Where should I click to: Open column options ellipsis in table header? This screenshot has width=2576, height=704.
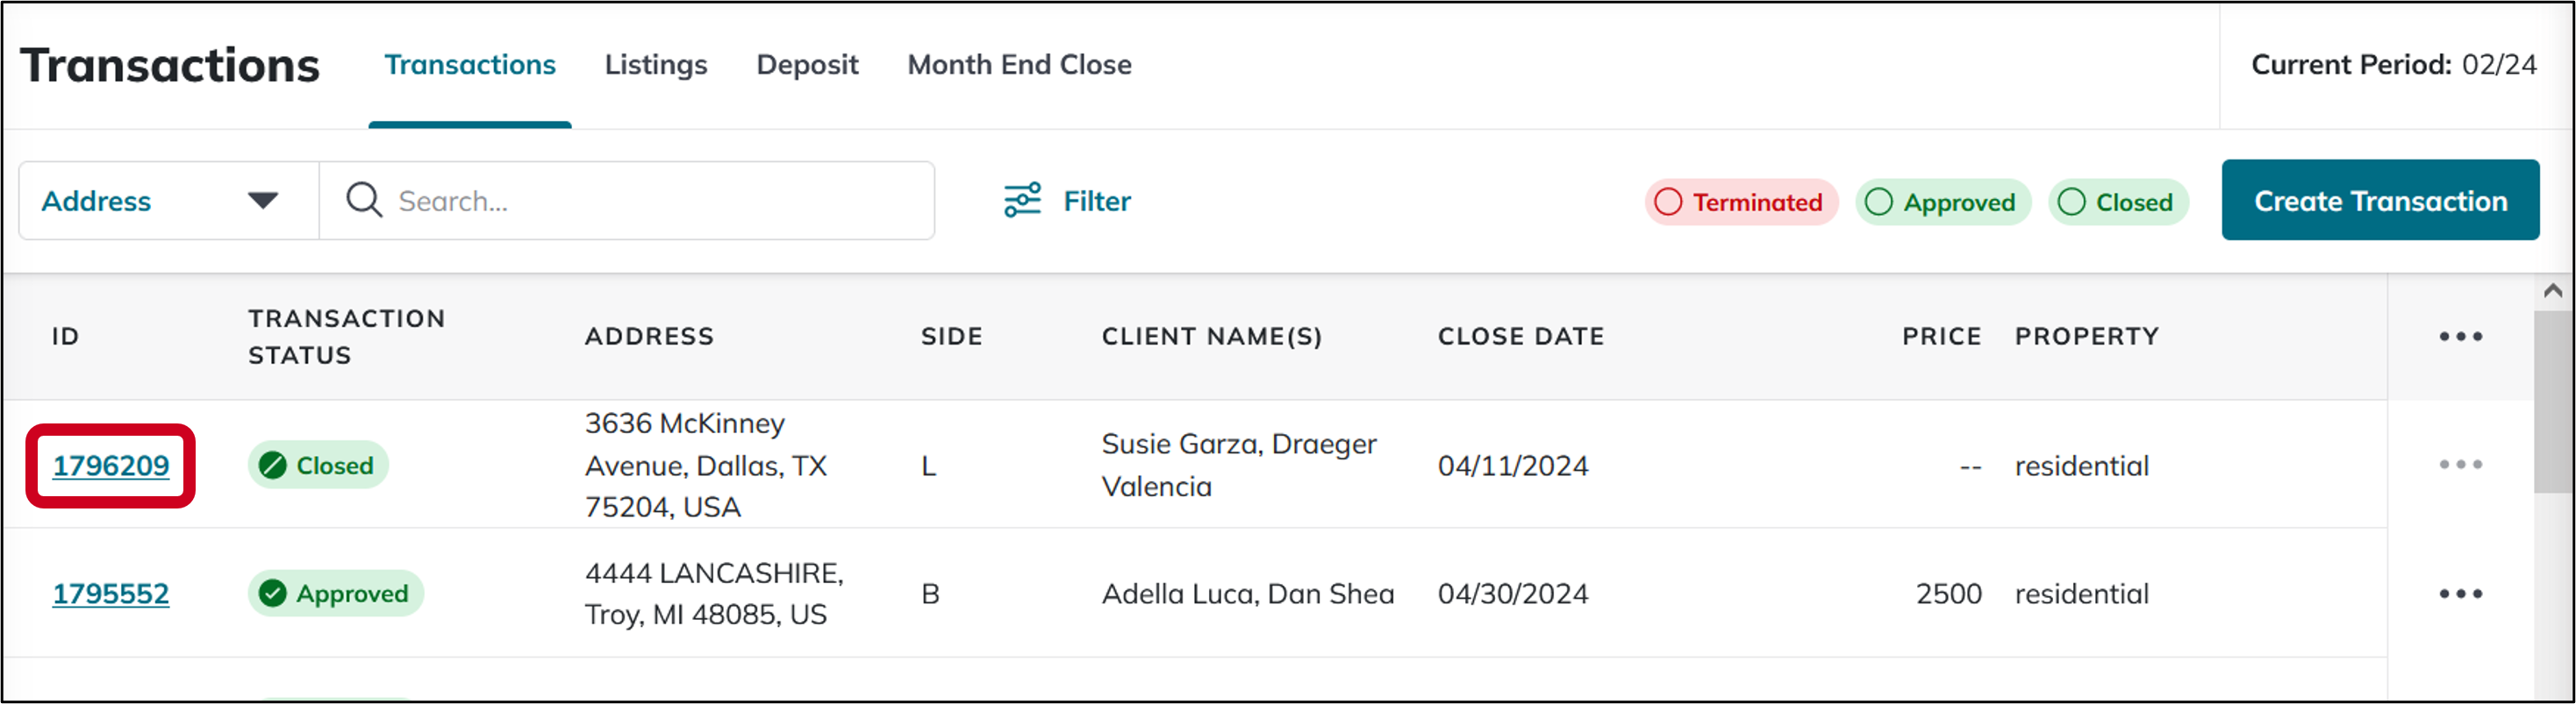point(2460,337)
